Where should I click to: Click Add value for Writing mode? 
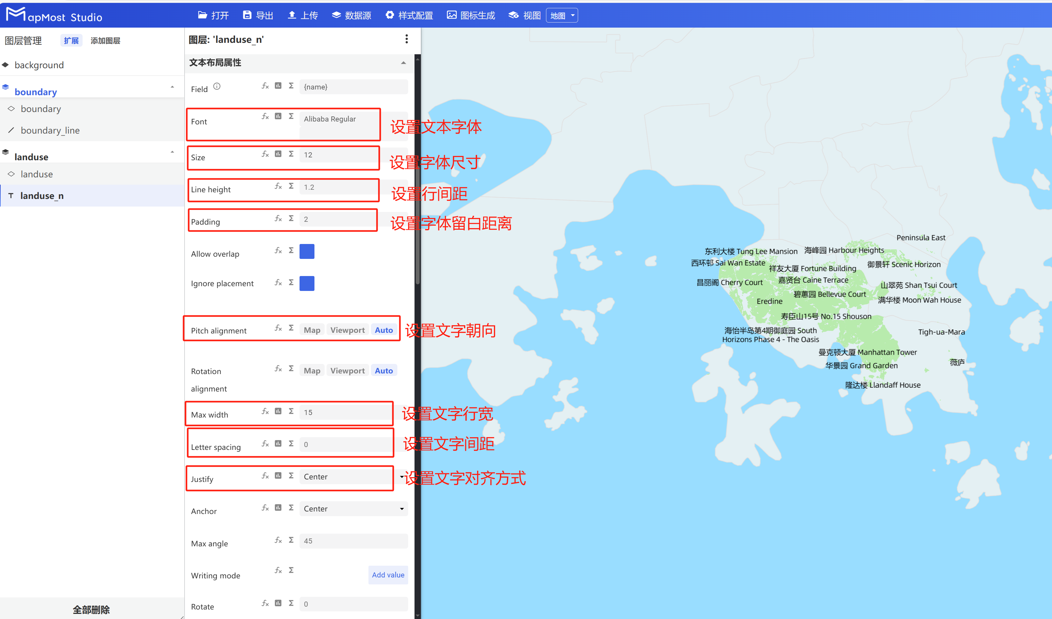point(388,575)
